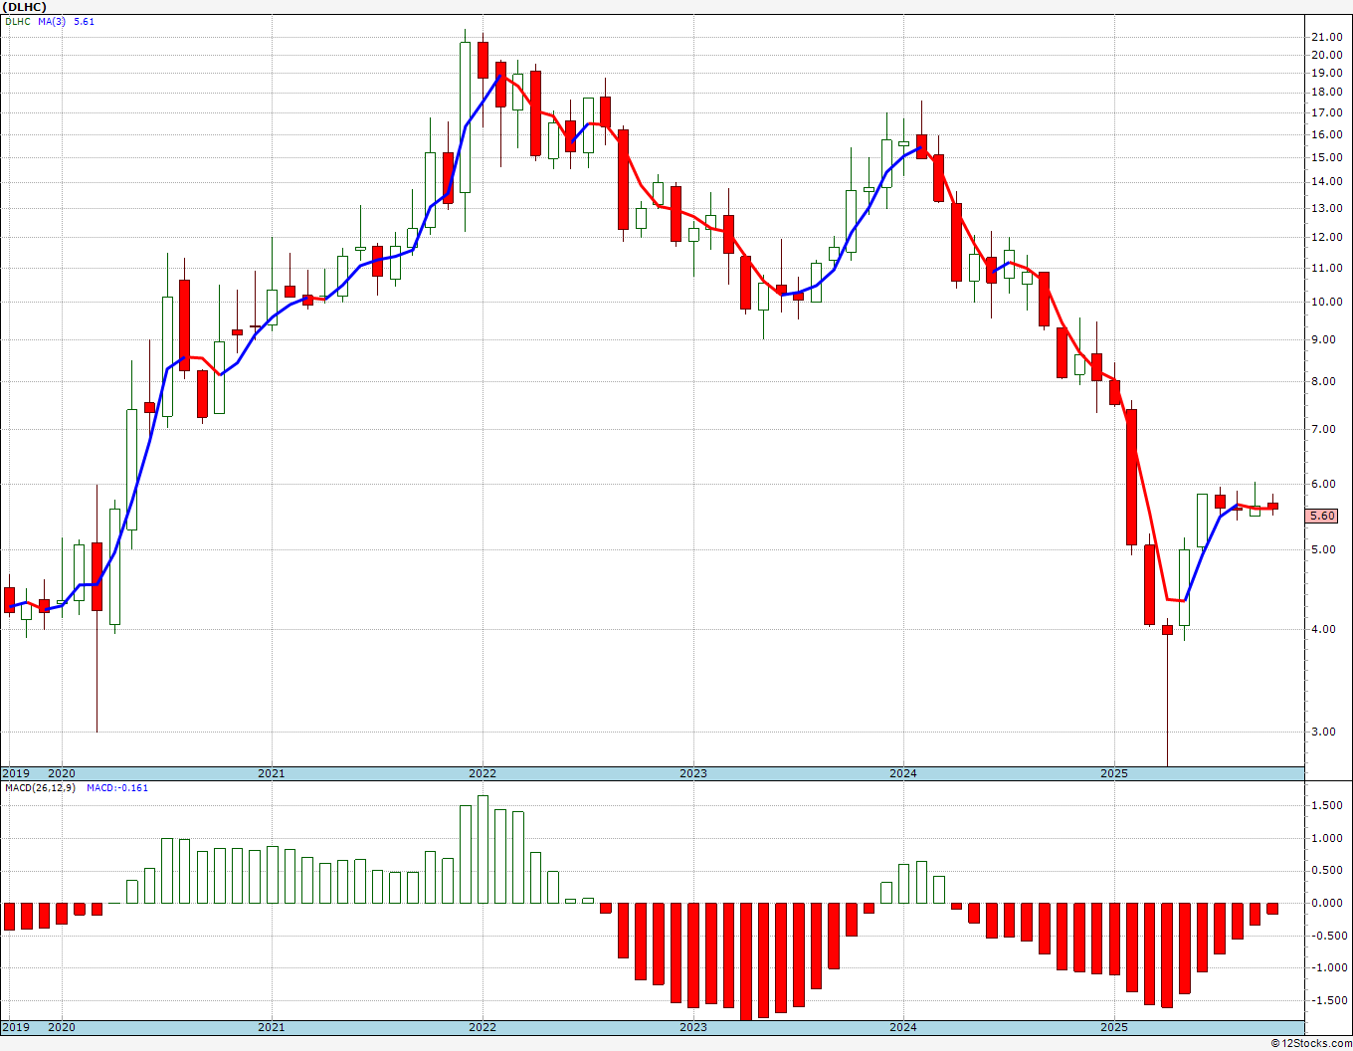Pick "2022" on the MACD panel time axis
Image resolution: width=1353 pixels, height=1051 pixels.
coord(483,1027)
